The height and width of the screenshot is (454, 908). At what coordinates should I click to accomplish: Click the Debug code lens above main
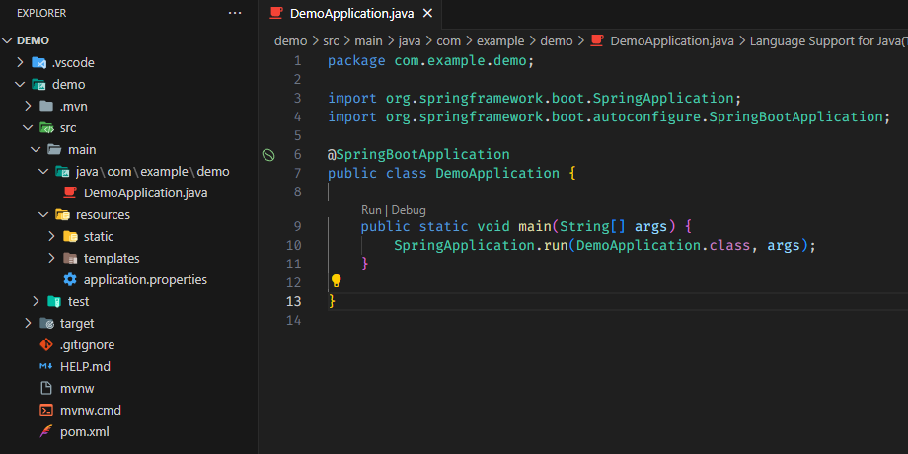[408, 210]
